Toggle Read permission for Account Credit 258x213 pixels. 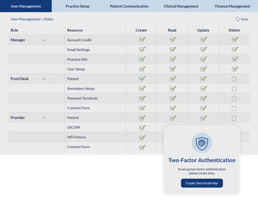(173, 40)
